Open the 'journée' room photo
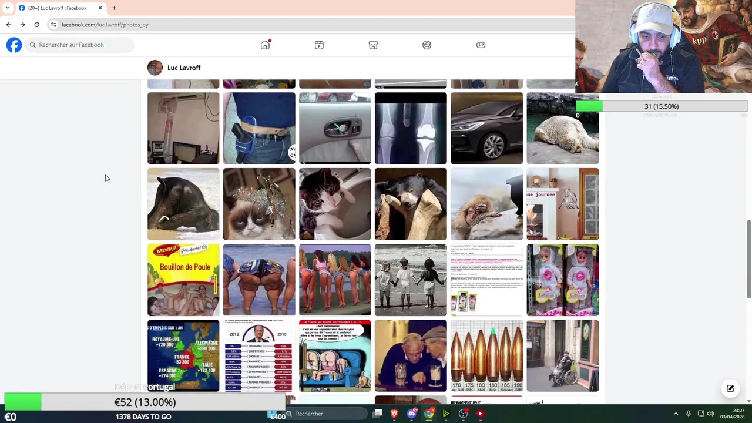 click(562, 204)
